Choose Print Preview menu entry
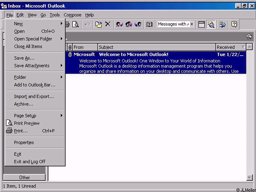256x192 pixels. click(35, 123)
